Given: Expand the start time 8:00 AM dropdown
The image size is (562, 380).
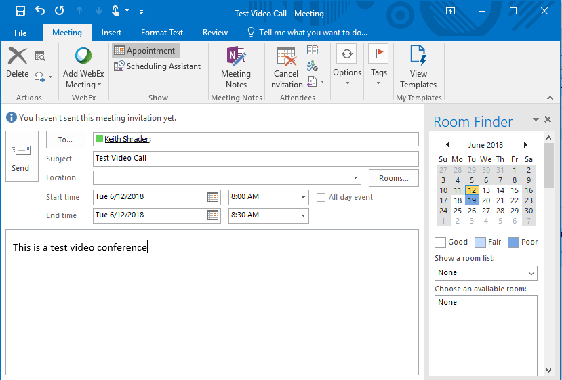Looking at the screenshot, I should pyautogui.click(x=303, y=198).
